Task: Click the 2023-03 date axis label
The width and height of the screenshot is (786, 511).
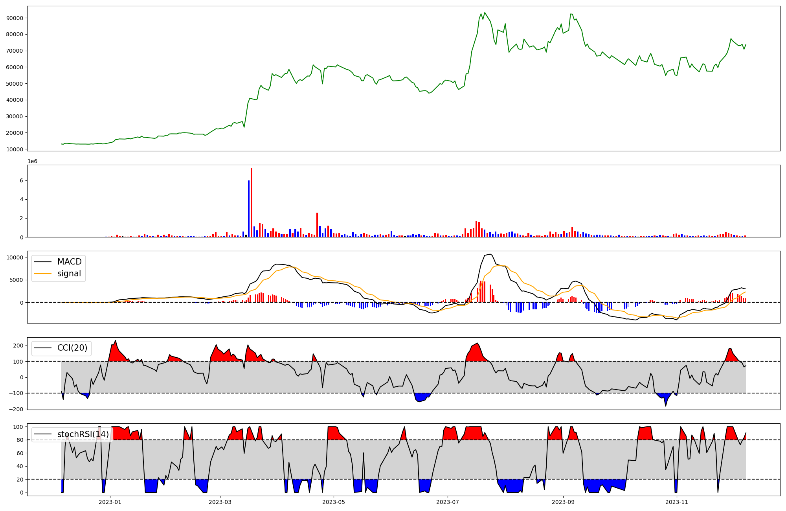Action: [x=220, y=502]
